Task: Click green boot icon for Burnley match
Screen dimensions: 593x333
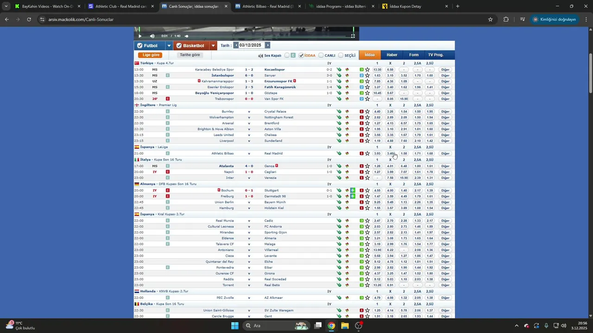Action: point(339,111)
